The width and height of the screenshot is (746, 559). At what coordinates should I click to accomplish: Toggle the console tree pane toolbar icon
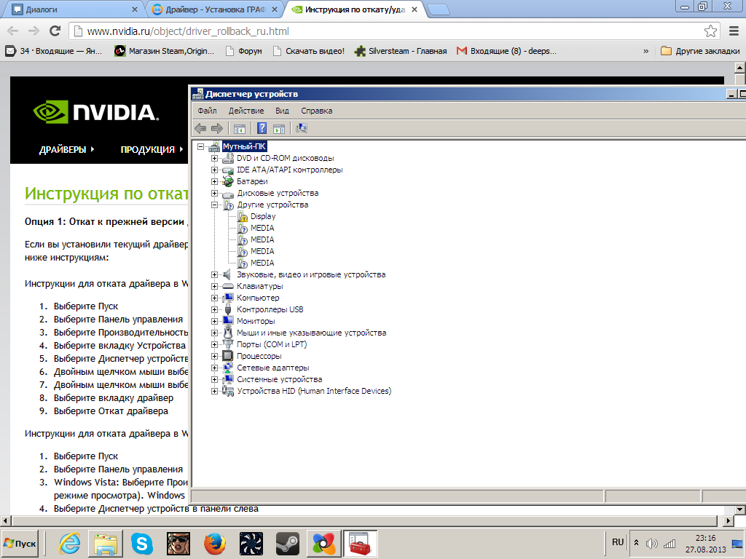(x=239, y=128)
